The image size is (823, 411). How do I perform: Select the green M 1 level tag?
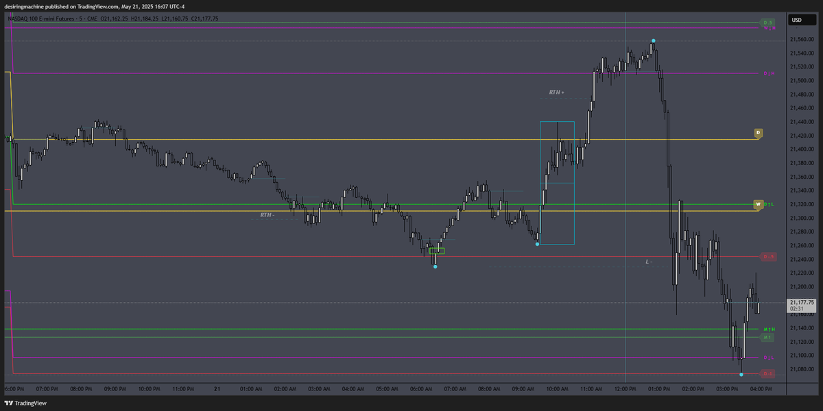pyautogui.click(x=768, y=337)
